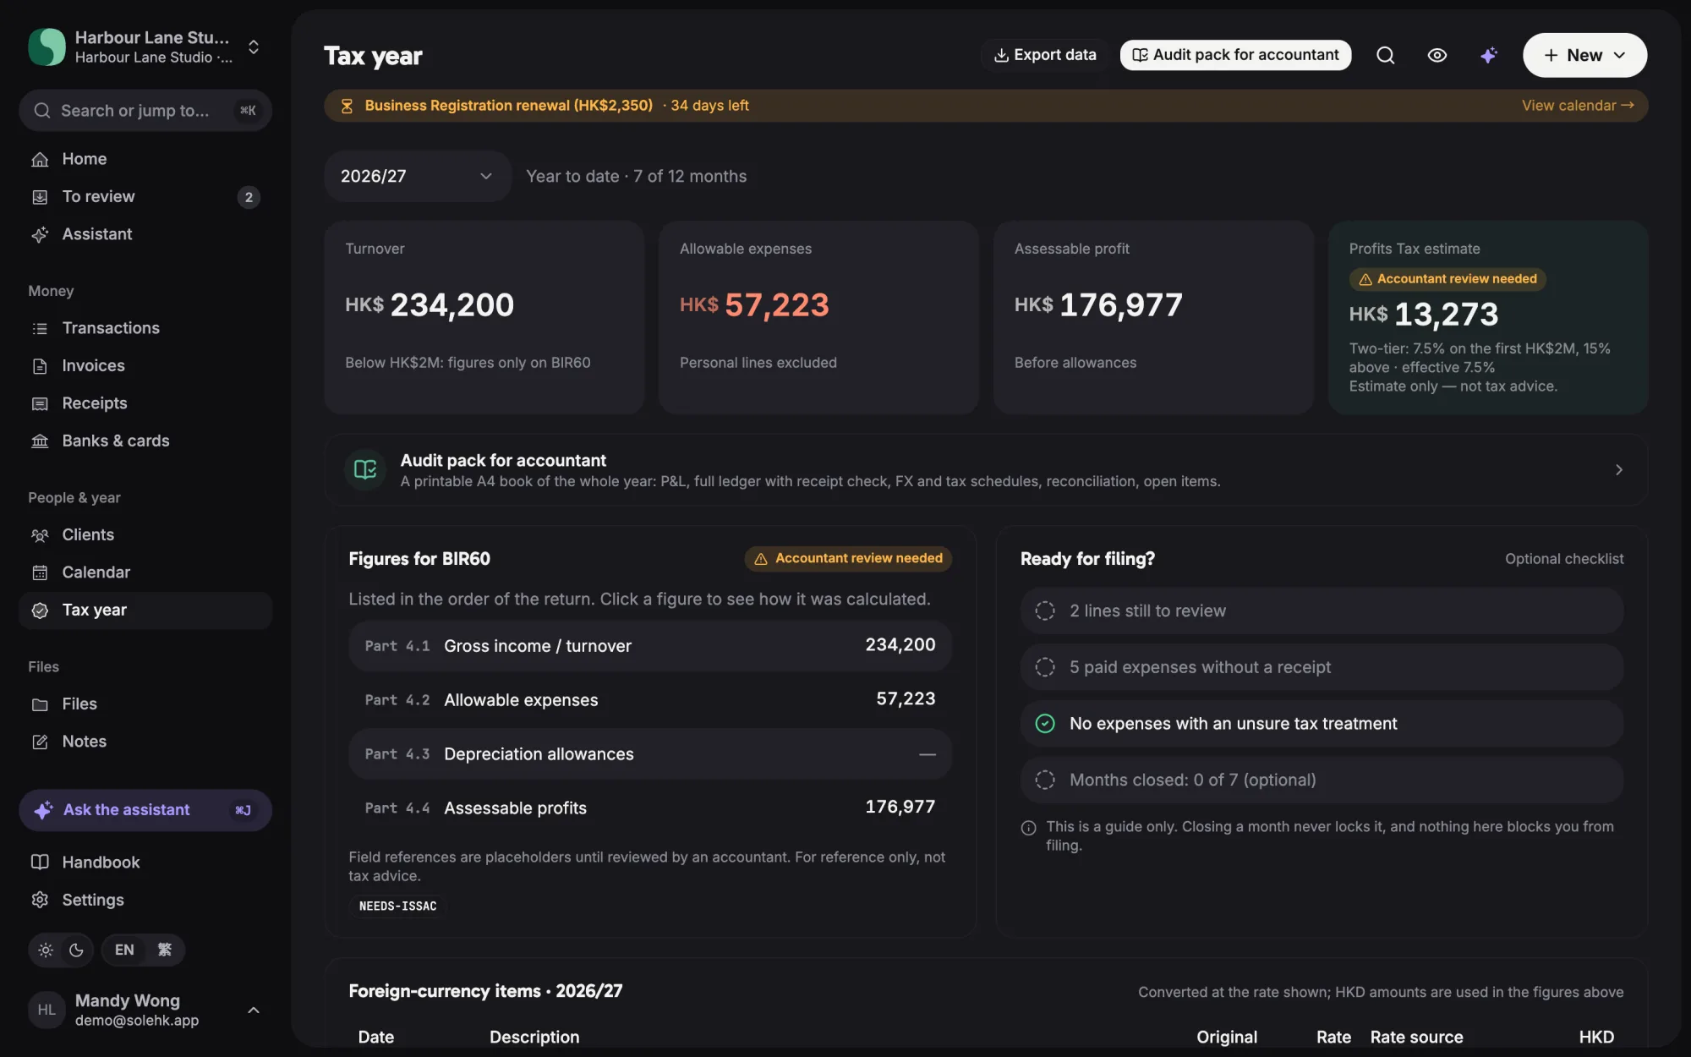Click Ask the assistant button
This screenshot has width=1691, height=1057.
(x=145, y=810)
